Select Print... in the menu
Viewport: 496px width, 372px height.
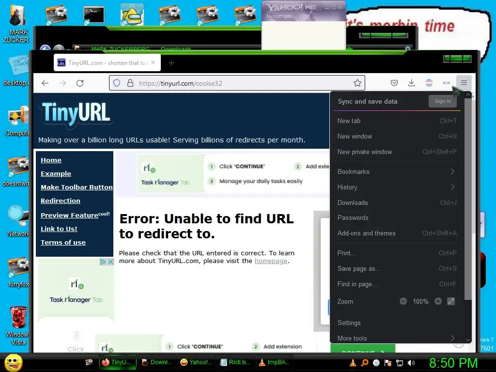[x=397, y=253]
